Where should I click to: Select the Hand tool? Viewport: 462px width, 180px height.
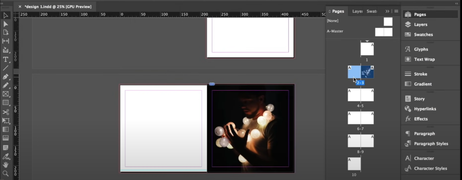[x=6, y=165]
